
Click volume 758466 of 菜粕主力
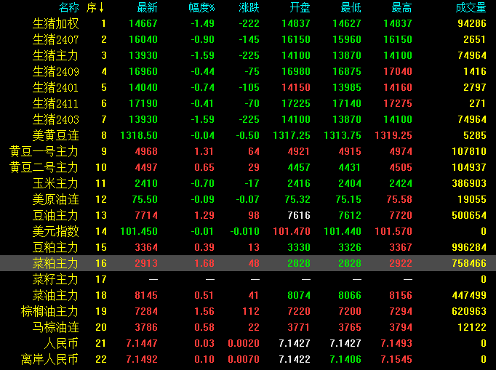coord(469,263)
